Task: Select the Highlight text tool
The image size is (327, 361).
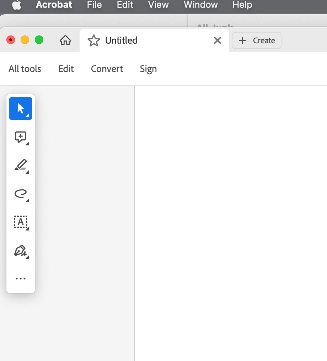Action: [x=20, y=165]
